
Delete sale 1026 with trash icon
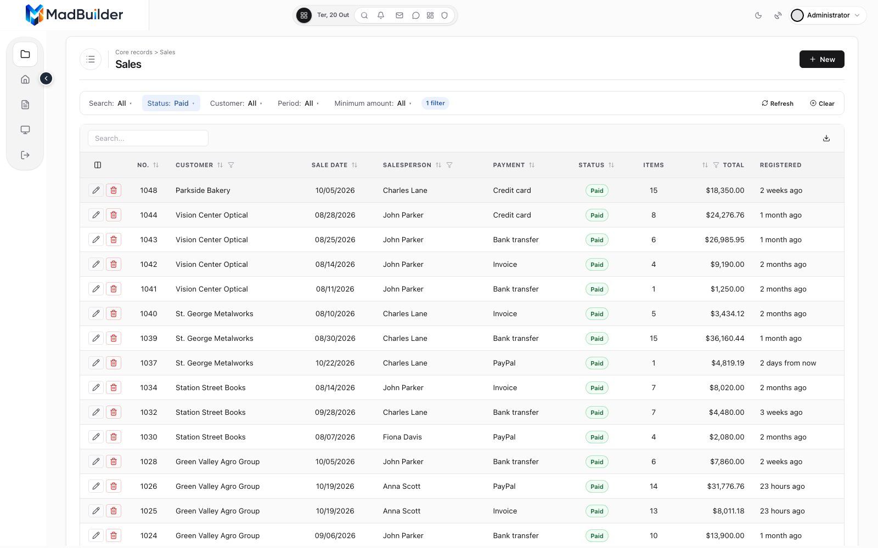(x=114, y=486)
